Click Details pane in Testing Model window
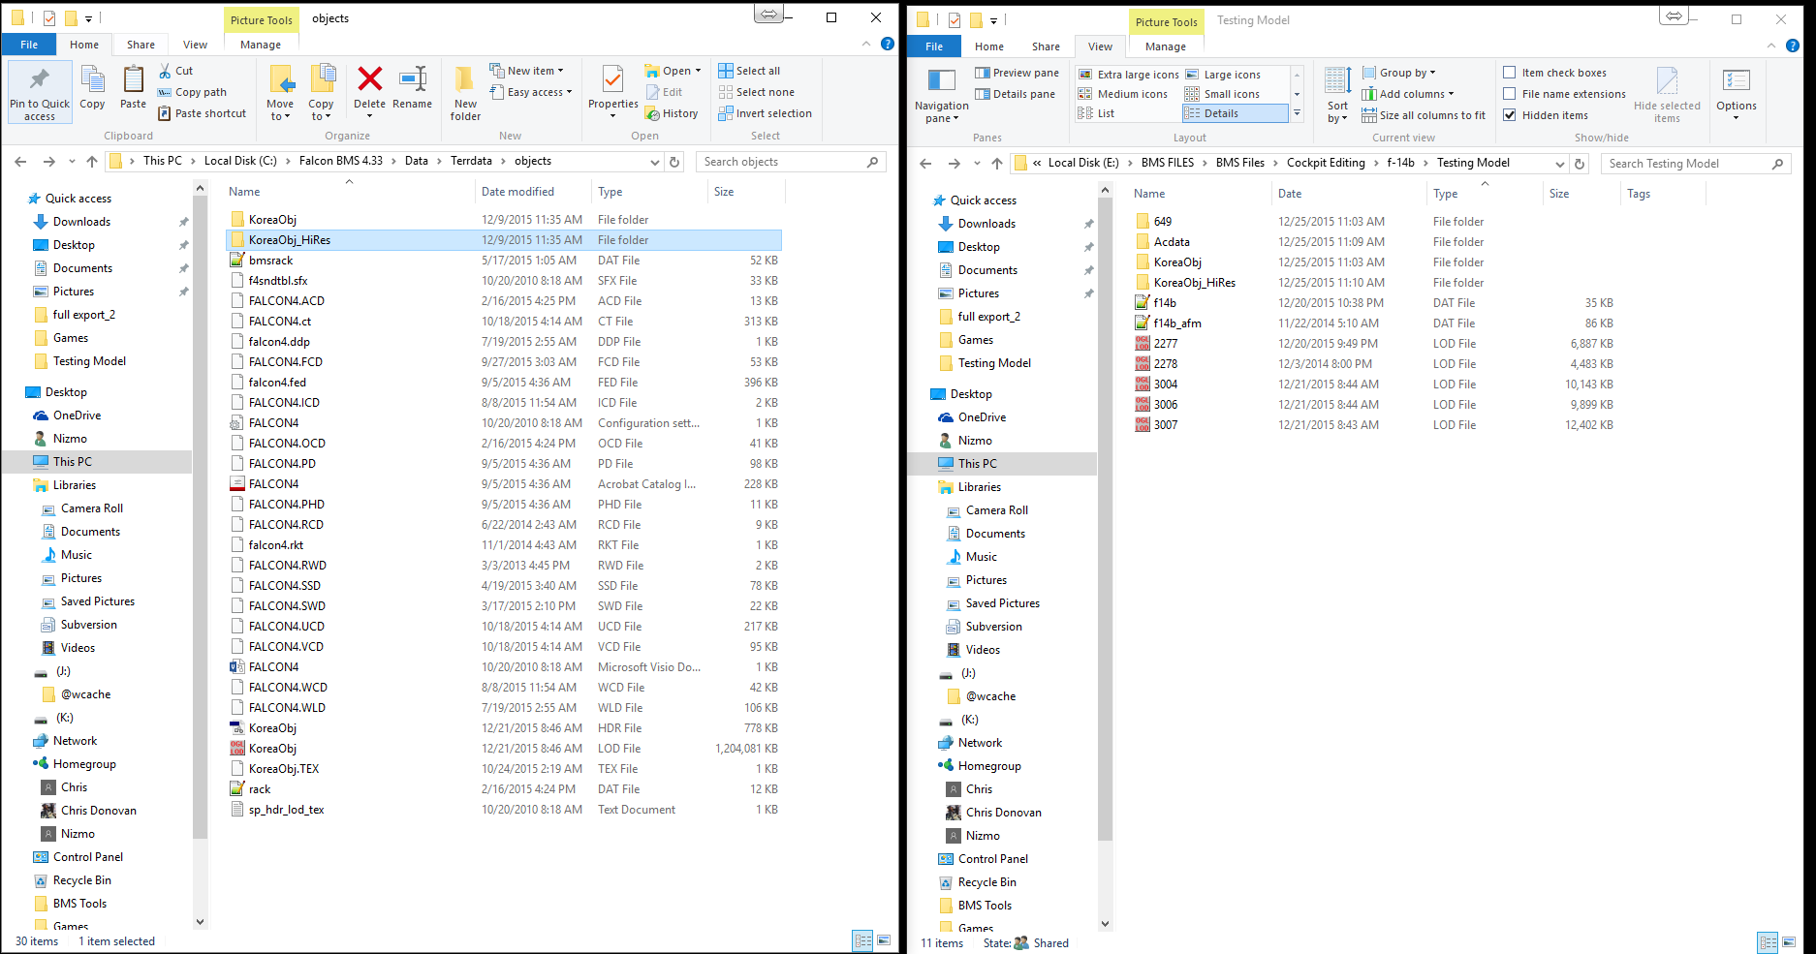 (1015, 94)
